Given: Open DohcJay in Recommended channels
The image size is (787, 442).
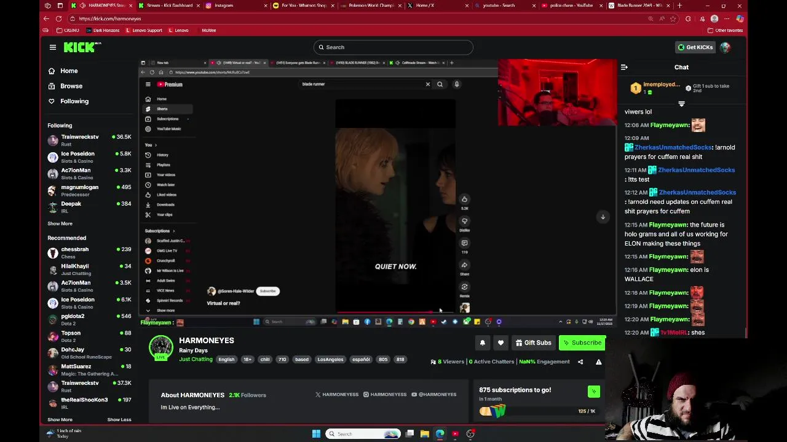Looking at the screenshot, I should tap(90, 353).
